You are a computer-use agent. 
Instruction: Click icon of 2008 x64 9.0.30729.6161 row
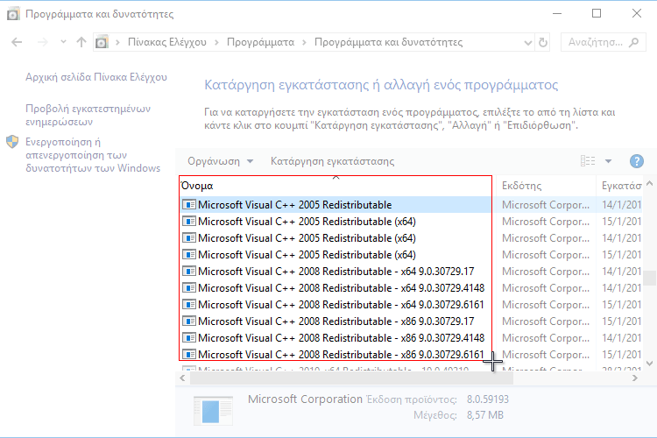pyautogui.click(x=189, y=305)
